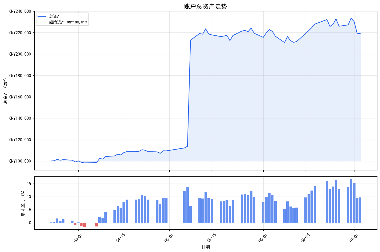Click the CNY160,000 y-axis label

point(20,97)
